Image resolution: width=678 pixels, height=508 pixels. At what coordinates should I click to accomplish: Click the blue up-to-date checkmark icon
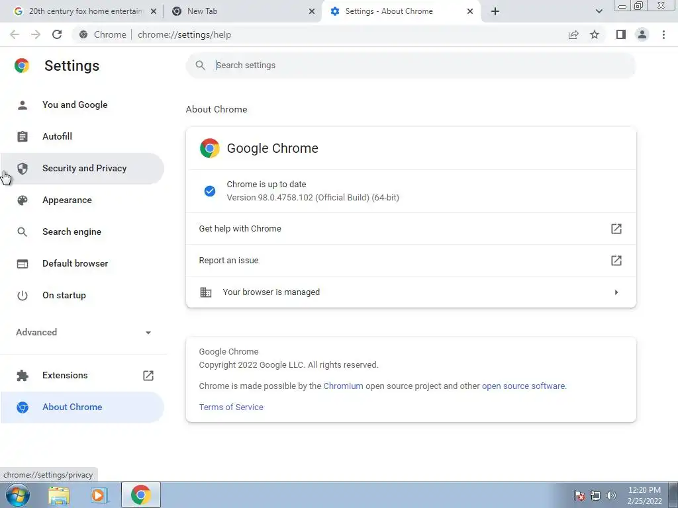[x=210, y=191]
